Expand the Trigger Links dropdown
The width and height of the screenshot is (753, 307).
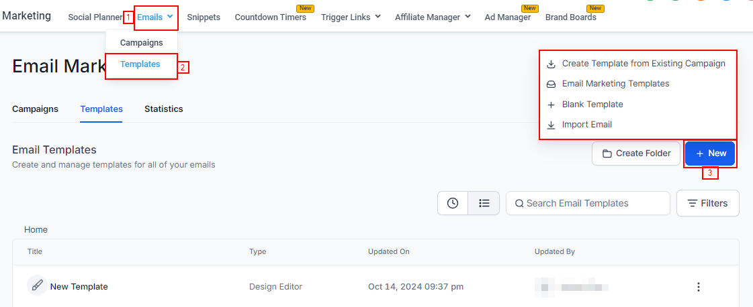[x=351, y=17]
